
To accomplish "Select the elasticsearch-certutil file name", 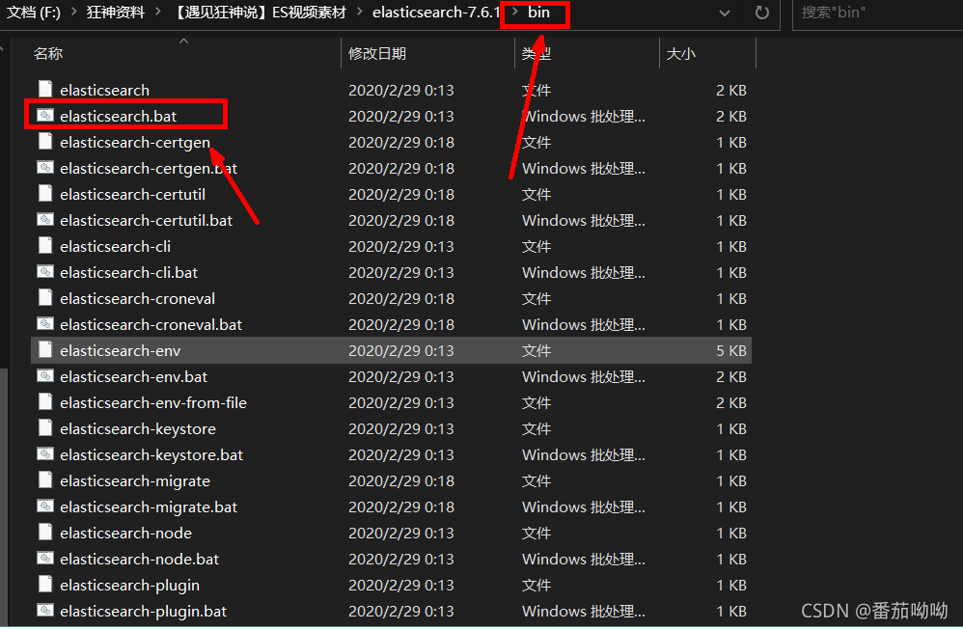I will point(132,195).
